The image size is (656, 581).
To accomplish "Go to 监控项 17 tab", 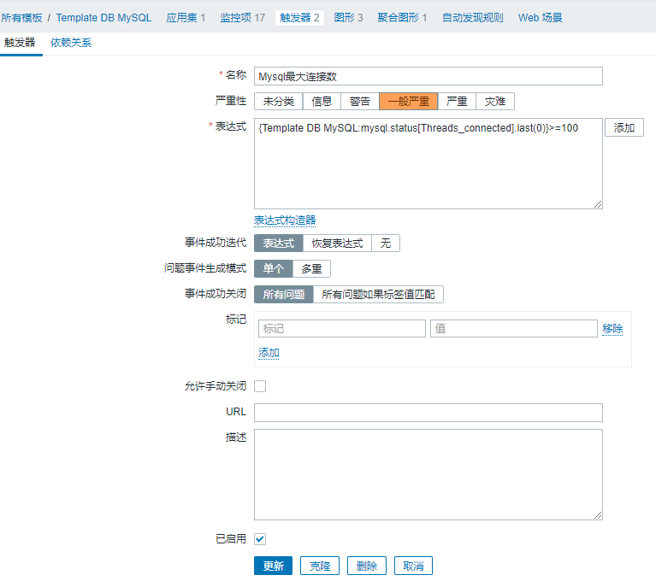I will click(243, 18).
